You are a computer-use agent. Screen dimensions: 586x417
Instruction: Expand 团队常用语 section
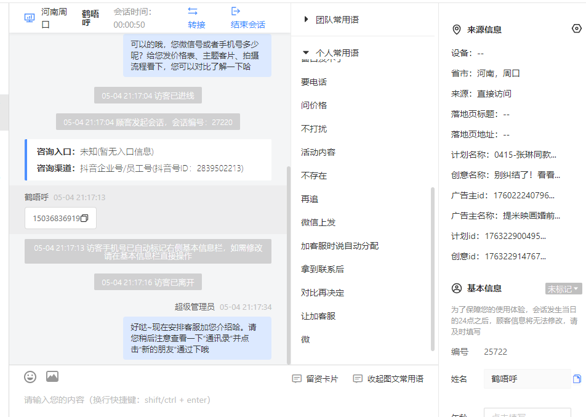click(x=306, y=20)
